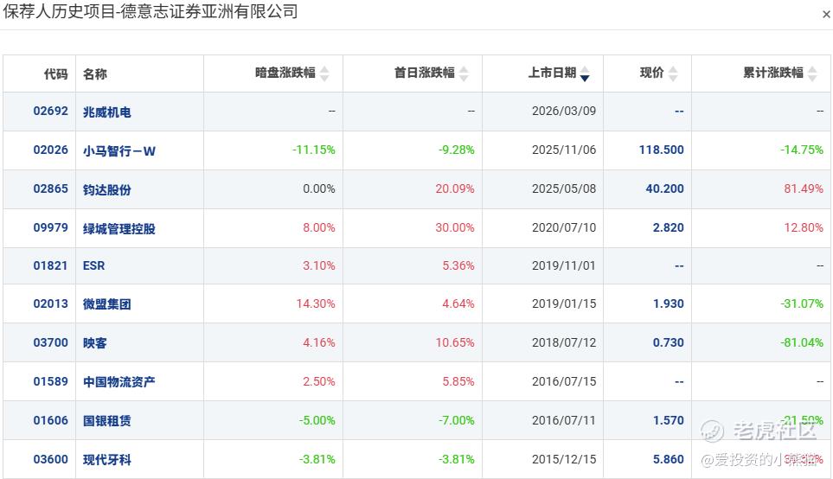Select listing date 2025/05/08

(x=564, y=188)
